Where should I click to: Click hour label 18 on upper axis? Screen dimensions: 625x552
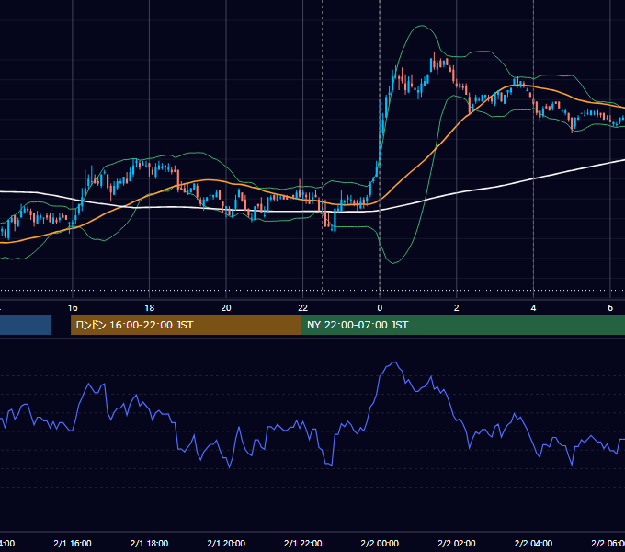click(149, 308)
